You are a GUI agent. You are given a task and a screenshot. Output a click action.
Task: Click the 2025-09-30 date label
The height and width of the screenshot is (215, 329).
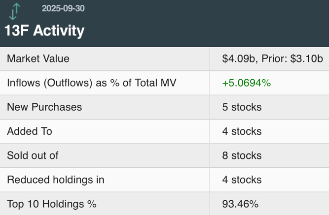coord(63,8)
